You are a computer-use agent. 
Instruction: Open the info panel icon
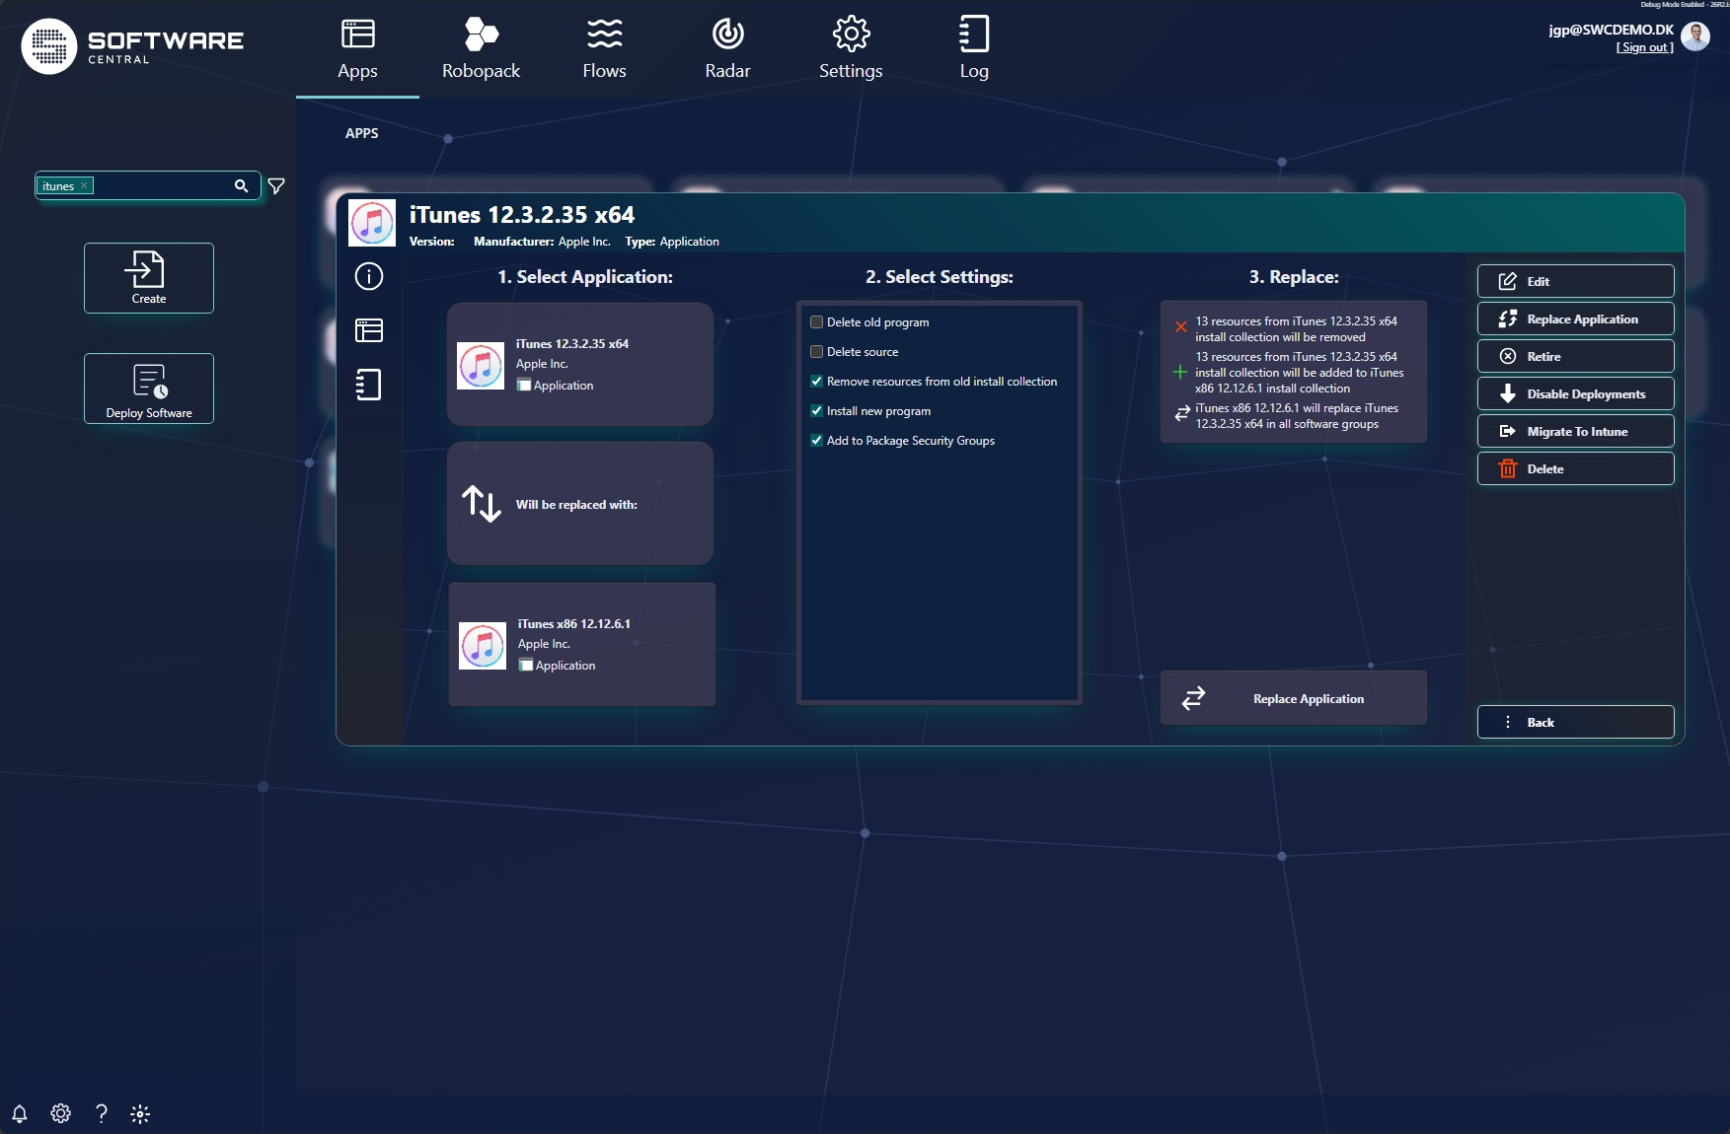click(x=369, y=276)
